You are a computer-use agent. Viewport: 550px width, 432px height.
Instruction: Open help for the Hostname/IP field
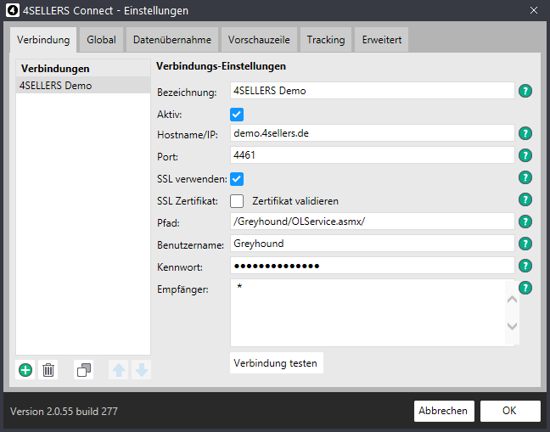pos(525,133)
